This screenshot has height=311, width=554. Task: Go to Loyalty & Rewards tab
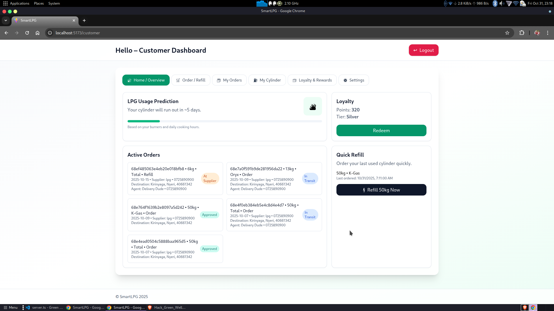click(312, 80)
